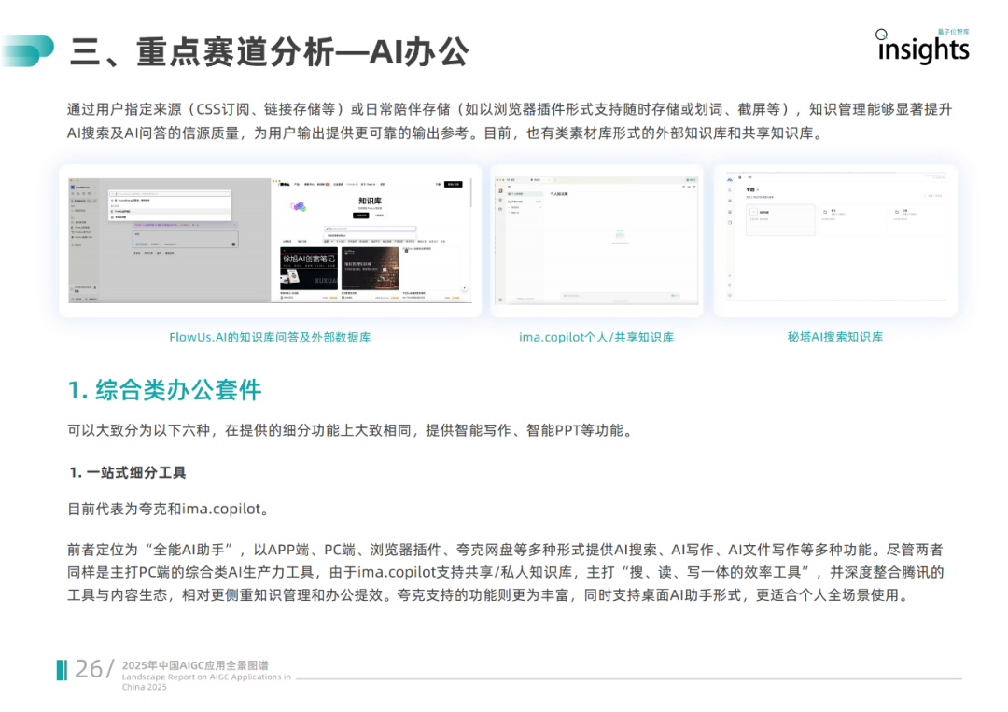Click caption 'FlowUs.AI的知识库问答及外部数据库'
The width and height of the screenshot is (1008, 712).
point(270,338)
